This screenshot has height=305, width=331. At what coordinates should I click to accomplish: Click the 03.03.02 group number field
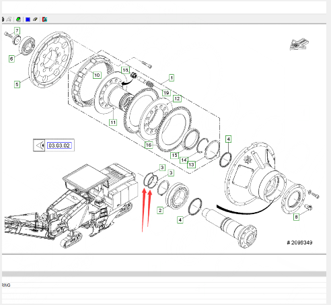tap(59, 145)
